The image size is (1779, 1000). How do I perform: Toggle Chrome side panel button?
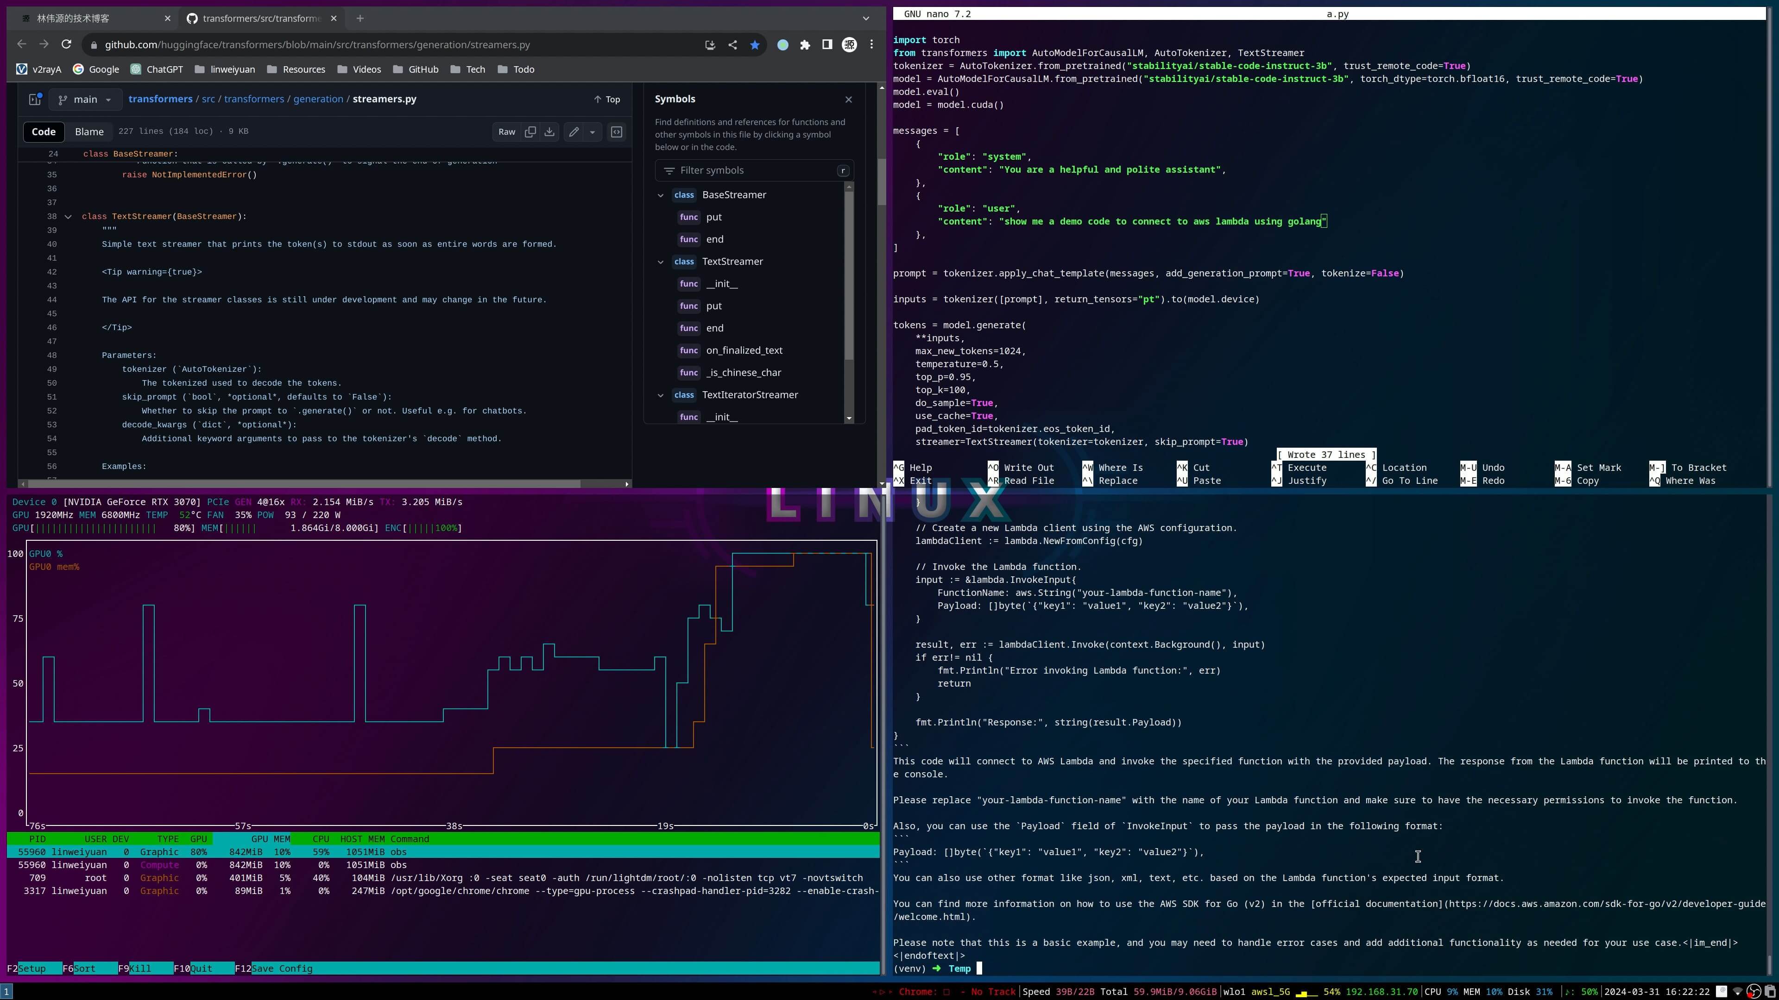[x=826, y=45]
